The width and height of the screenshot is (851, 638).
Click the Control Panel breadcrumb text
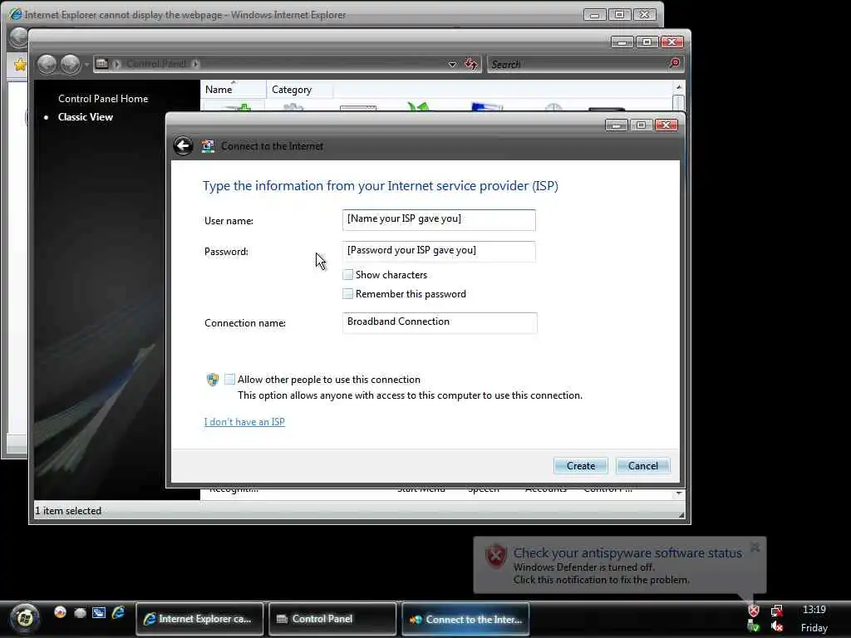(156, 64)
